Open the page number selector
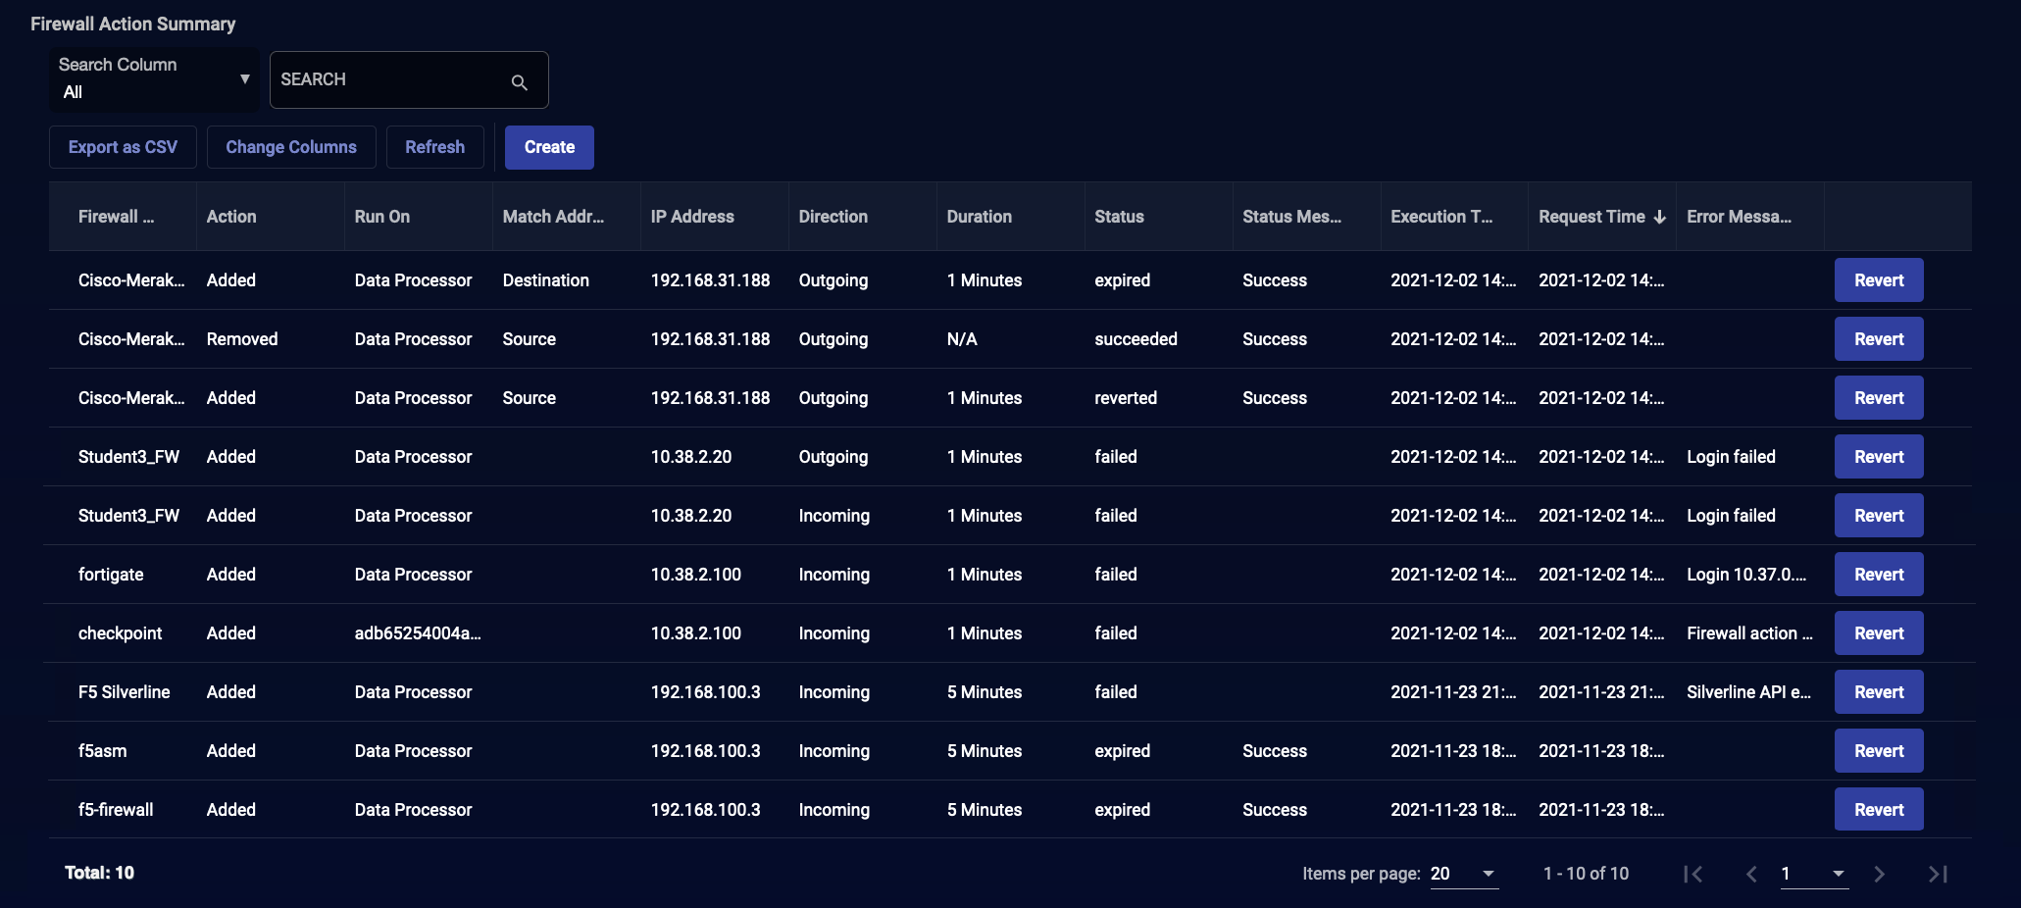The image size is (2021, 908). [x=1814, y=874]
